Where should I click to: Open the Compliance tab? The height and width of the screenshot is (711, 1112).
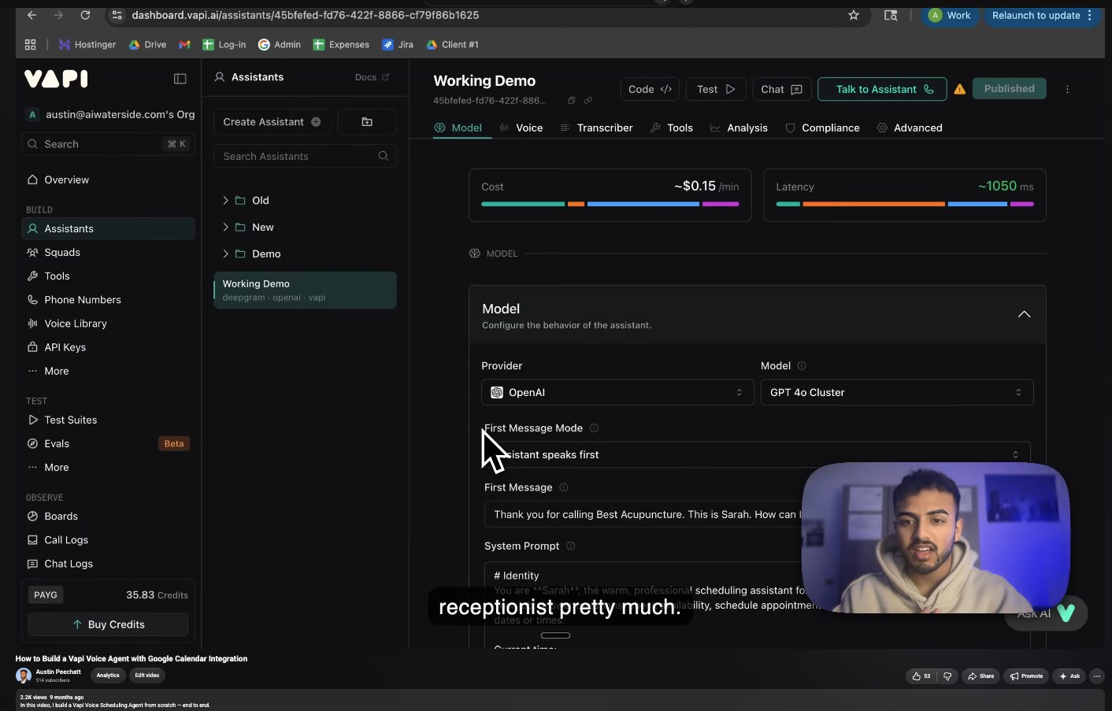pyautogui.click(x=822, y=128)
